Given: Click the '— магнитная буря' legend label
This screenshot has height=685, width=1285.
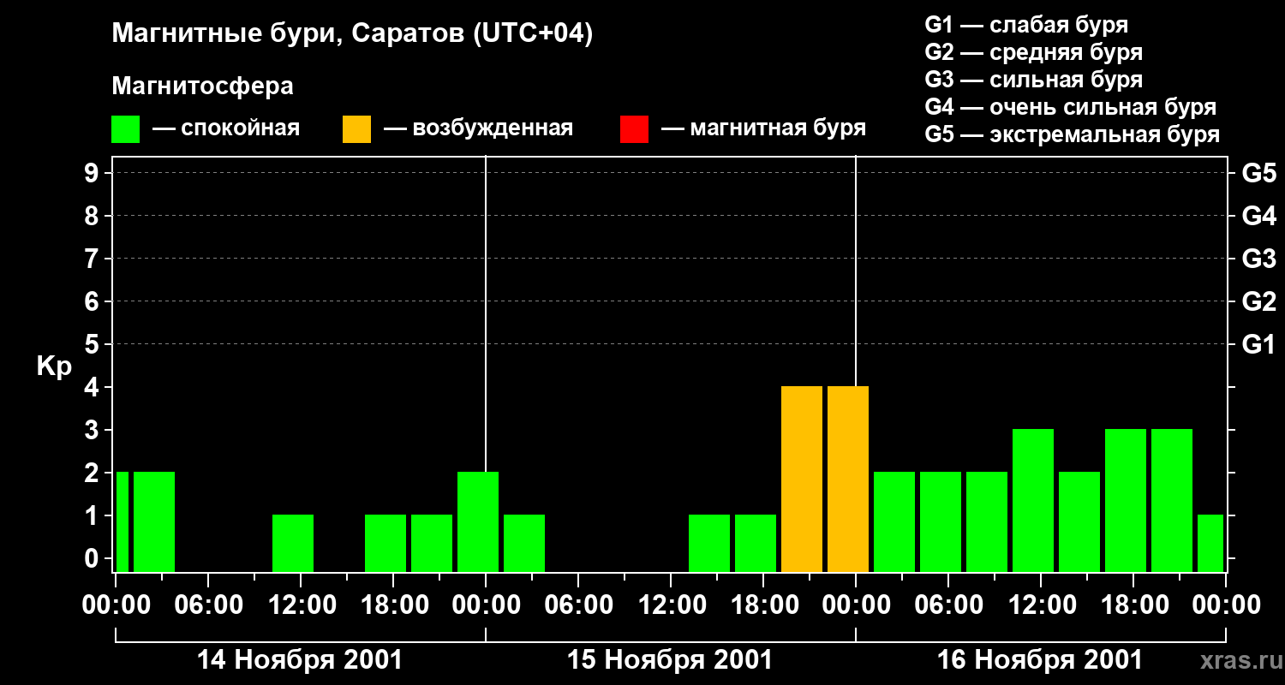Looking at the screenshot, I should tap(763, 128).
